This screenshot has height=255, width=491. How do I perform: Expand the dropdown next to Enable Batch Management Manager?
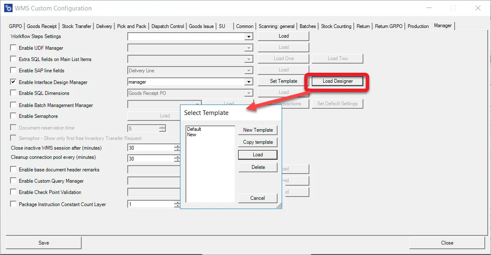point(198,103)
